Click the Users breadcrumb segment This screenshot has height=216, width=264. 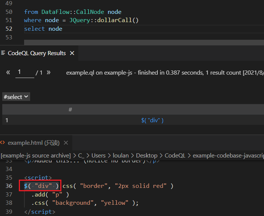pyautogui.click(x=99, y=156)
